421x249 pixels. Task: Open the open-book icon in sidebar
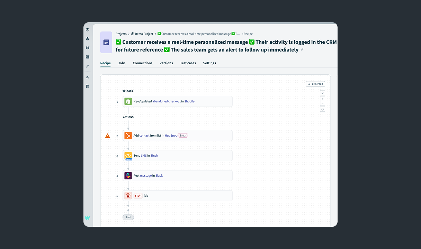[88, 48]
